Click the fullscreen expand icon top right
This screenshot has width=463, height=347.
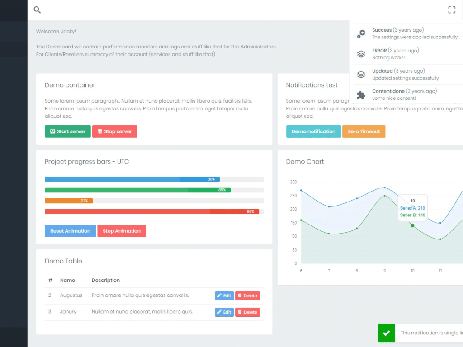click(x=451, y=9)
